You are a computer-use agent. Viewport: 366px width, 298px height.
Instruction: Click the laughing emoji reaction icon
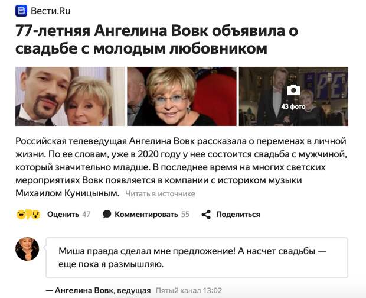[x=21, y=214]
